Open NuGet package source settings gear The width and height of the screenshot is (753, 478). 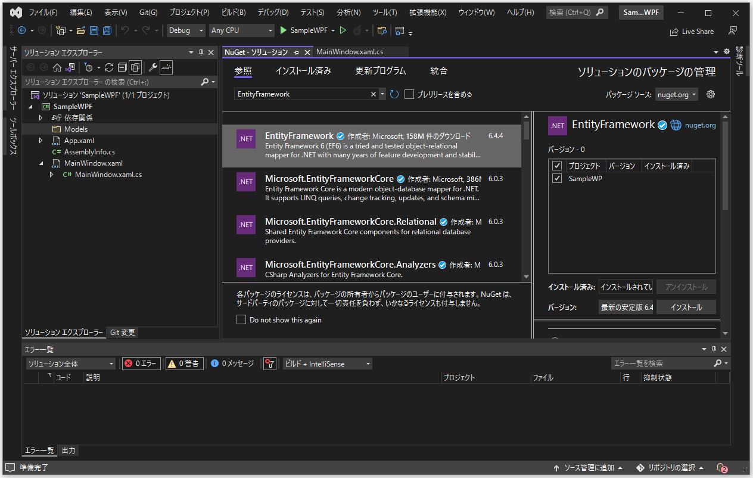click(710, 94)
